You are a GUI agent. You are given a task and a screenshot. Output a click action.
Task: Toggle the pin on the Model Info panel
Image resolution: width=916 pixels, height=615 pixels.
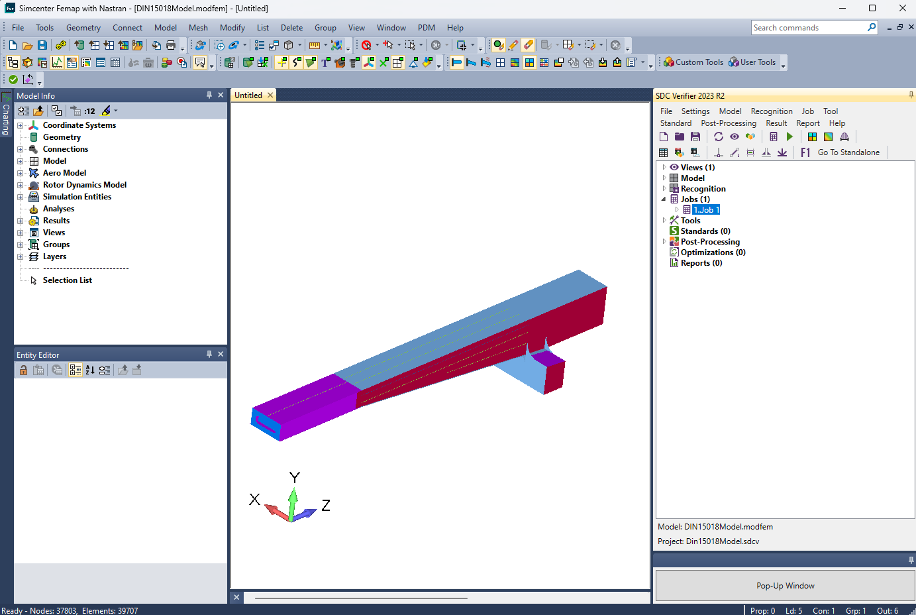click(209, 95)
